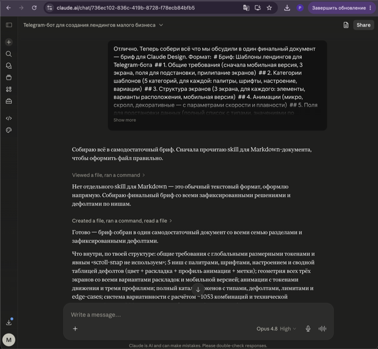
Task: Click the paragraph starting Готово — бриф собран
Action: coord(187,236)
